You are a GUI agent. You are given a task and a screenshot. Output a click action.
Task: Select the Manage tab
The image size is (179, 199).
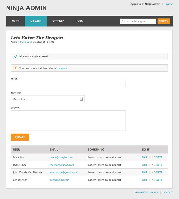click(36, 21)
